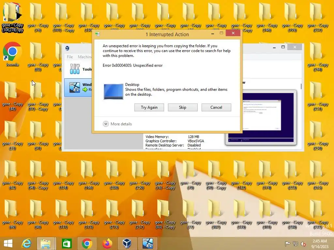Select the folder gore - Copy (208)
Screen dimensions: 334x250
[x=114, y=175]
